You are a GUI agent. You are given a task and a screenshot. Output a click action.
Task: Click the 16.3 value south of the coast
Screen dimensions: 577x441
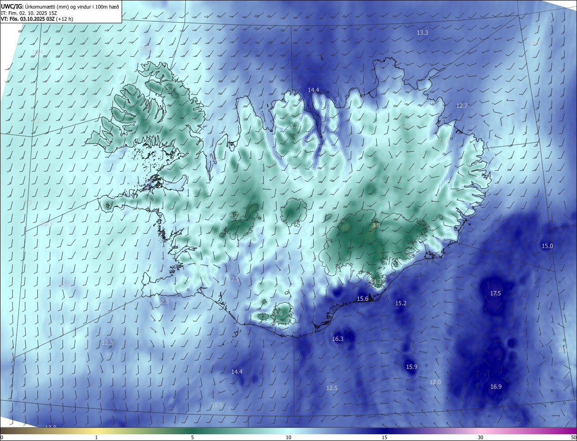(x=338, y=339)
